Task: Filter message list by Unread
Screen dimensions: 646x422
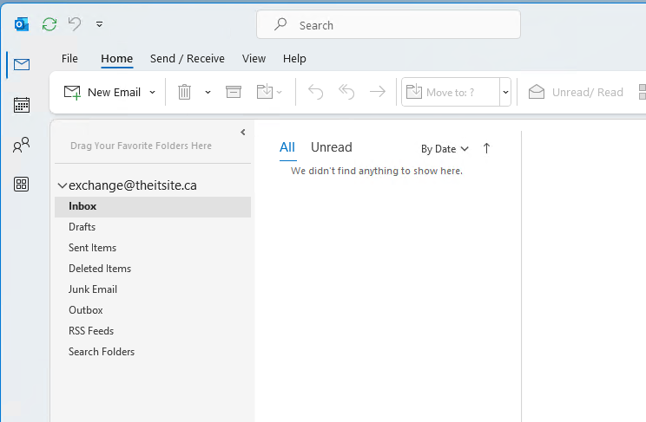Action: pos(331,147)
